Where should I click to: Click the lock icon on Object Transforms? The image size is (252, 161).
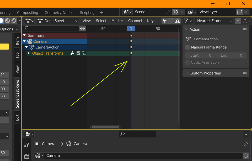coord(84,53)
